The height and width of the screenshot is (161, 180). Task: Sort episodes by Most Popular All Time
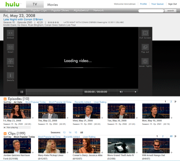coord(60,102)
